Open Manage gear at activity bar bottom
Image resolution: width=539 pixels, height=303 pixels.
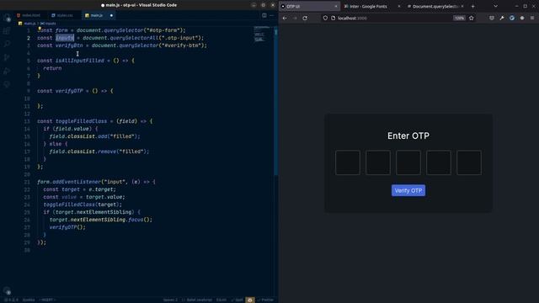coord(7,291)
